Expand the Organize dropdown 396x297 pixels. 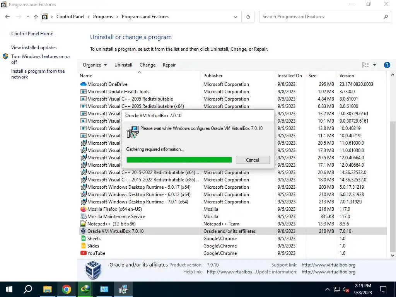(95, 65)
